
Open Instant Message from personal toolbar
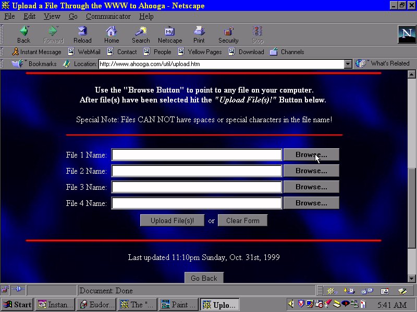pyautogui.click(x=36, y=52)
